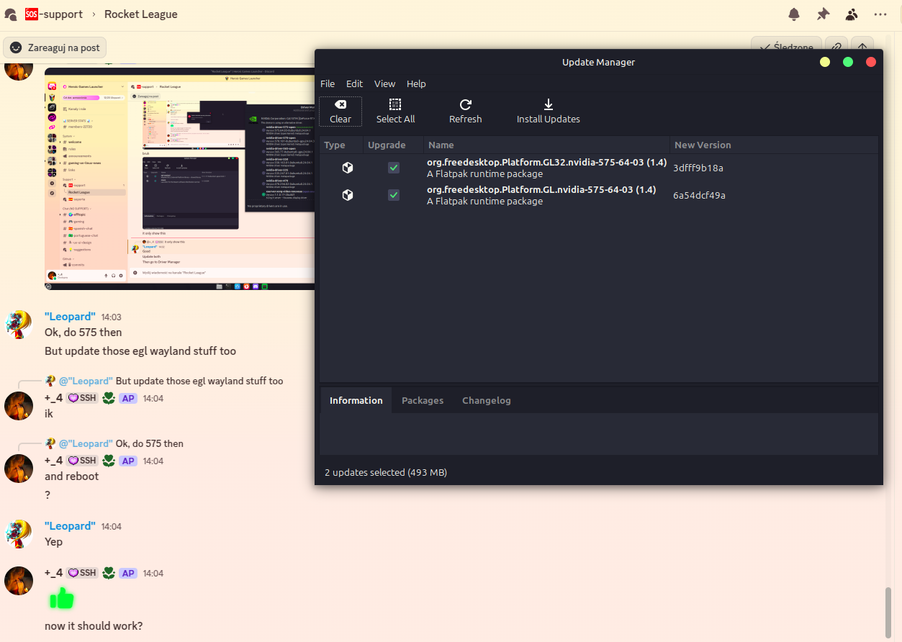Open the embedded screenshot image in chat

pos(180,178)
